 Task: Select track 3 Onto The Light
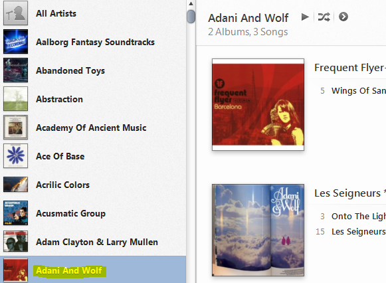pyautogui.click(x=353, y=217)
